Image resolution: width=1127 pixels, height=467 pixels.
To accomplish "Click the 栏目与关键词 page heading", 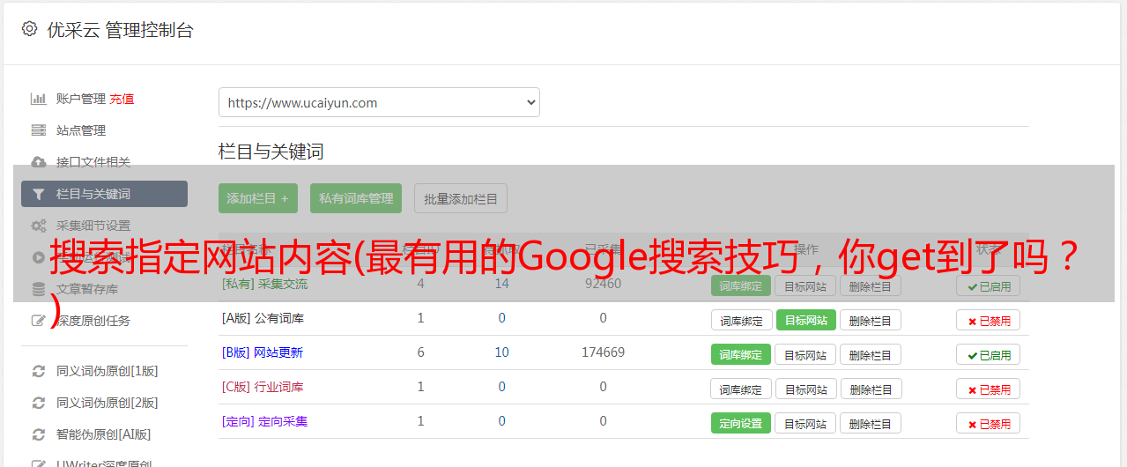I will [x=271, y=152].
